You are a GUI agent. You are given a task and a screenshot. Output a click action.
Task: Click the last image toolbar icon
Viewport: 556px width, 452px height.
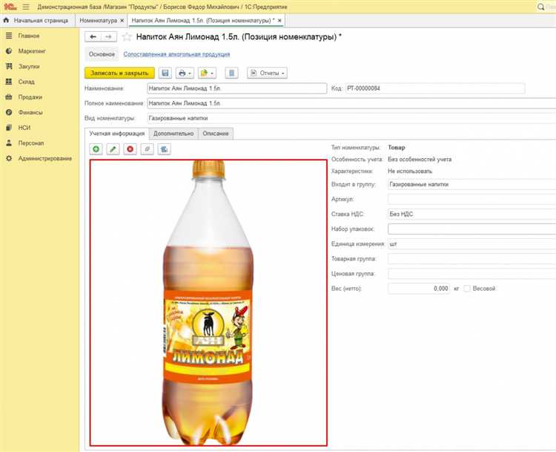[x=164, y=149]
